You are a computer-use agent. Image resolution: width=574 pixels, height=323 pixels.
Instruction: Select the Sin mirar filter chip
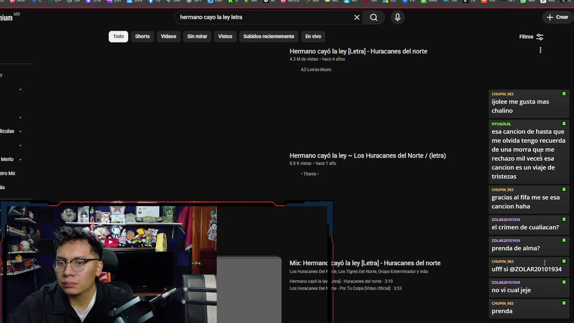197,36
